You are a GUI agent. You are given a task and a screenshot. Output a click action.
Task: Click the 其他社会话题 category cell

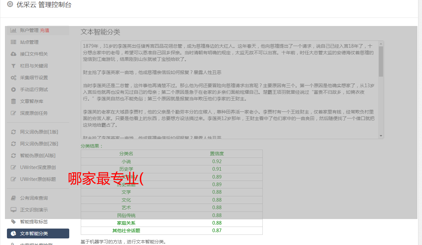pos(126,231)
